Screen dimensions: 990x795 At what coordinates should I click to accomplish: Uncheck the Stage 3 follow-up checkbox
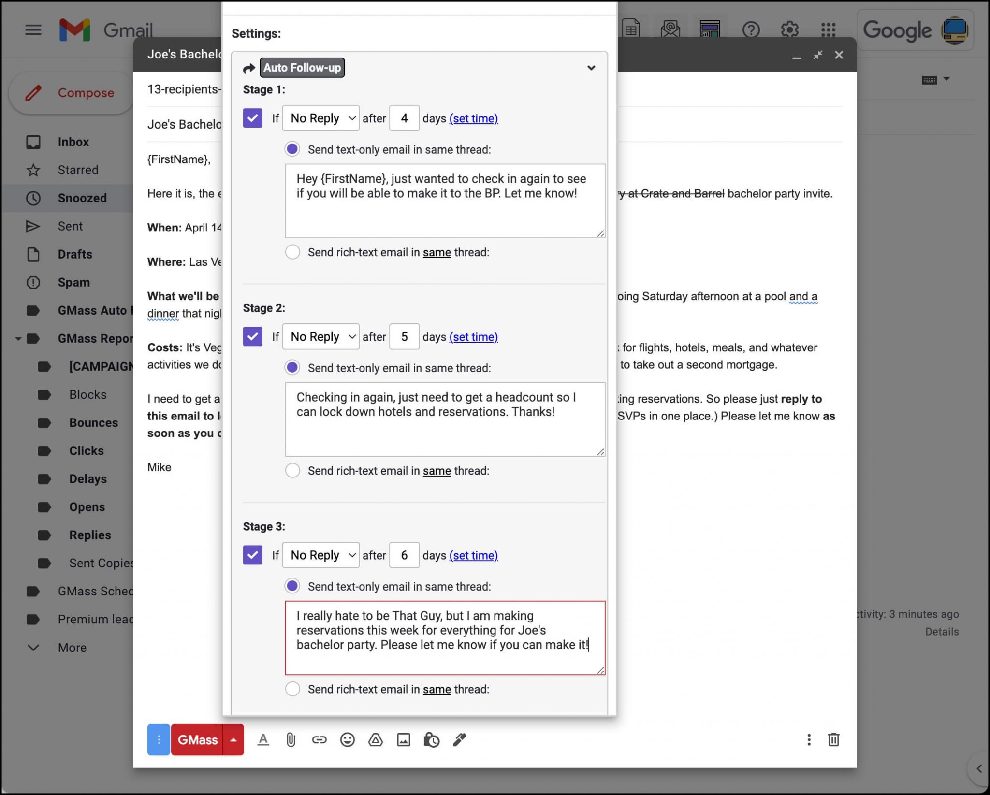pos(252,555)
